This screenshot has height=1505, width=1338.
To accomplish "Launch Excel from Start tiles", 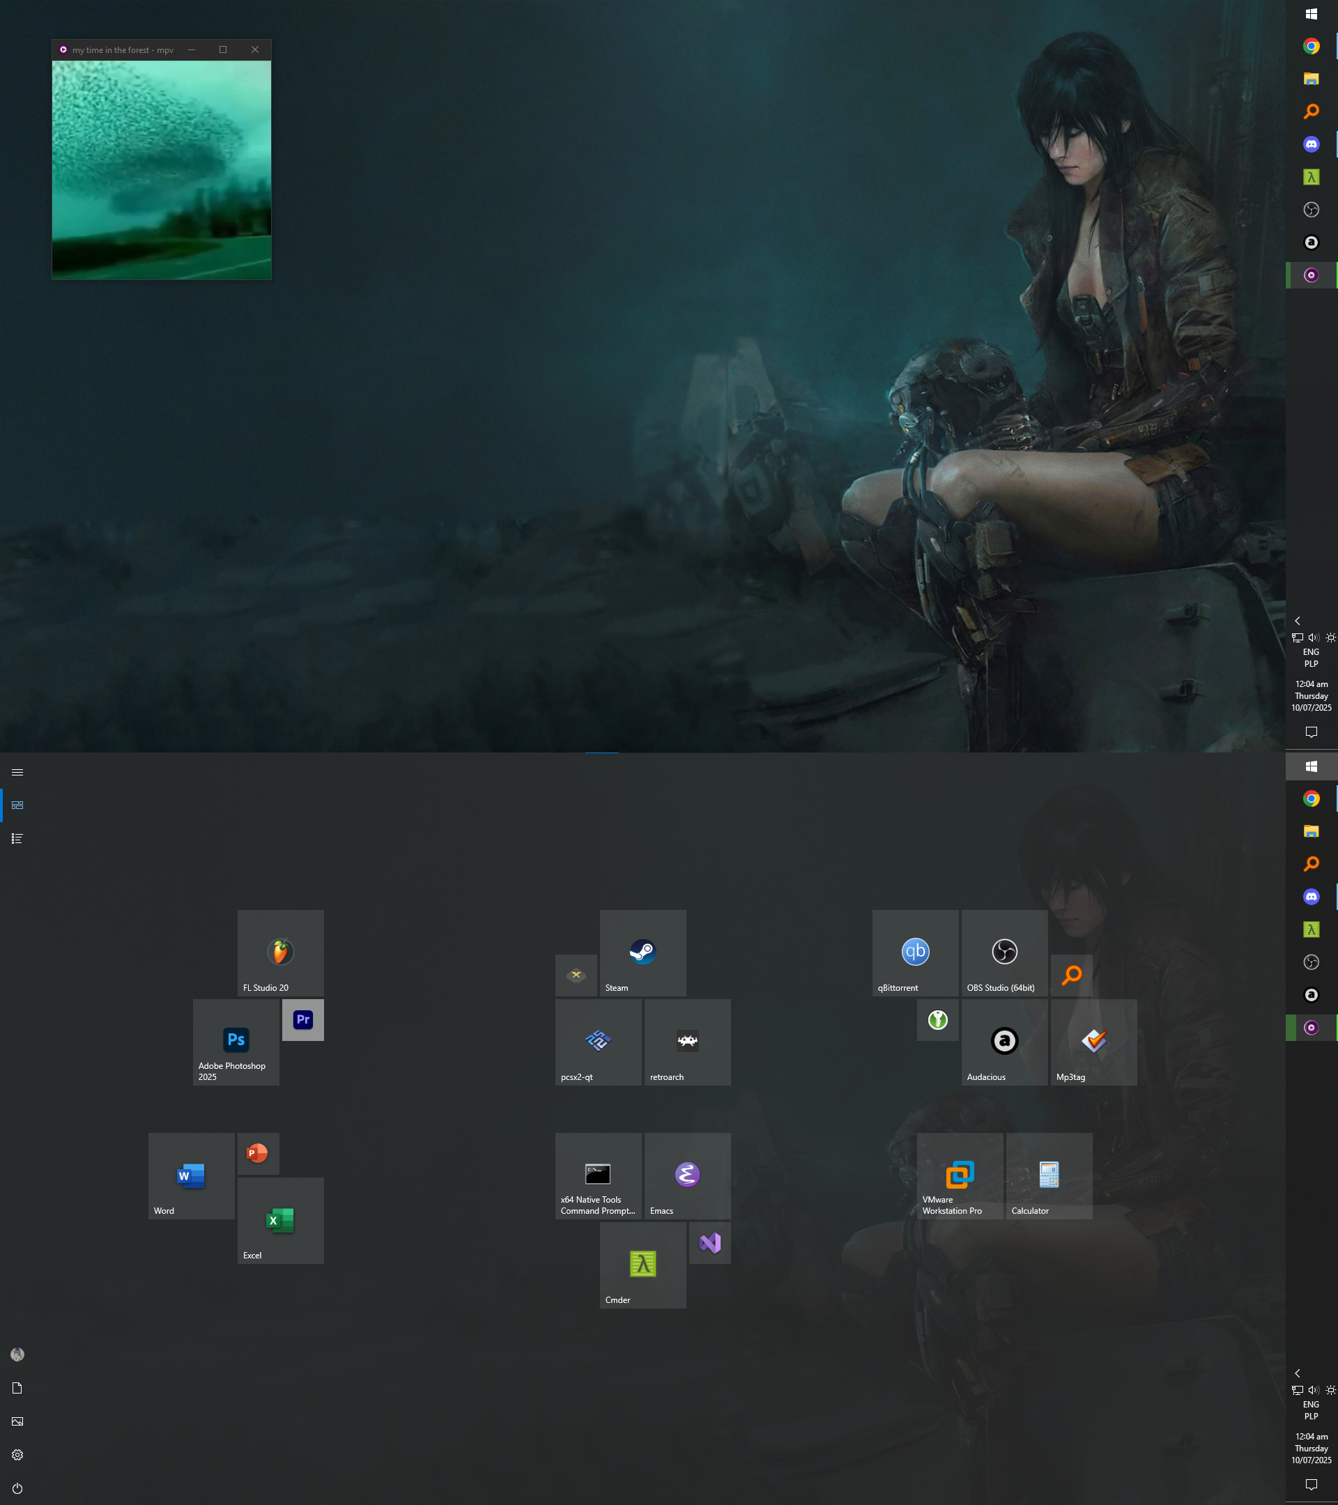I will point(281,1221).
